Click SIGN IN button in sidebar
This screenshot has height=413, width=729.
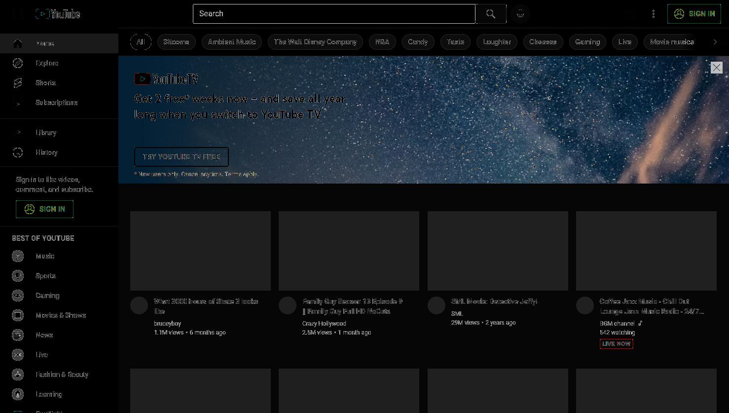tap(44, 209)
